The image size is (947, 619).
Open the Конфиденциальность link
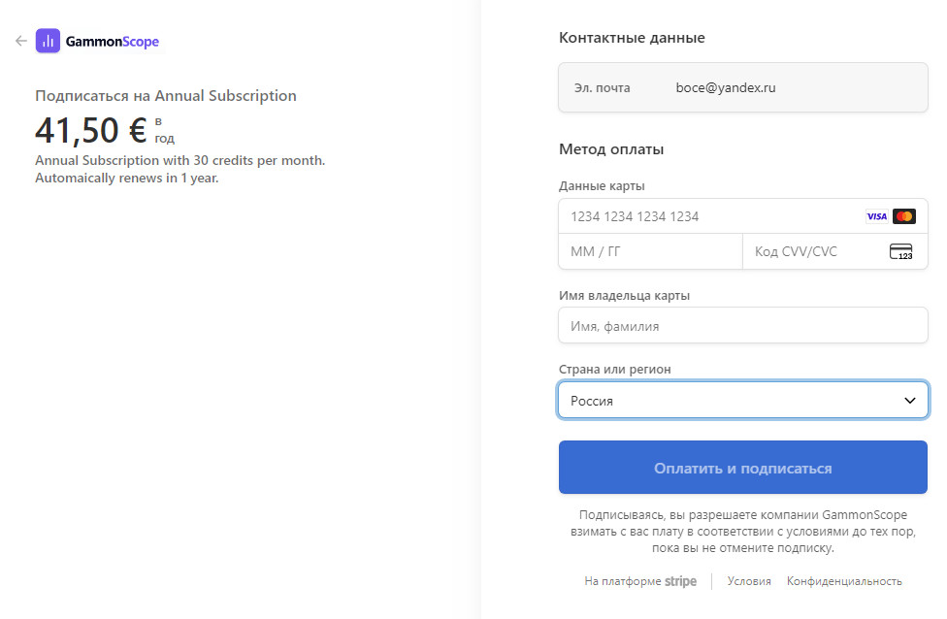(x=844, y=581)
